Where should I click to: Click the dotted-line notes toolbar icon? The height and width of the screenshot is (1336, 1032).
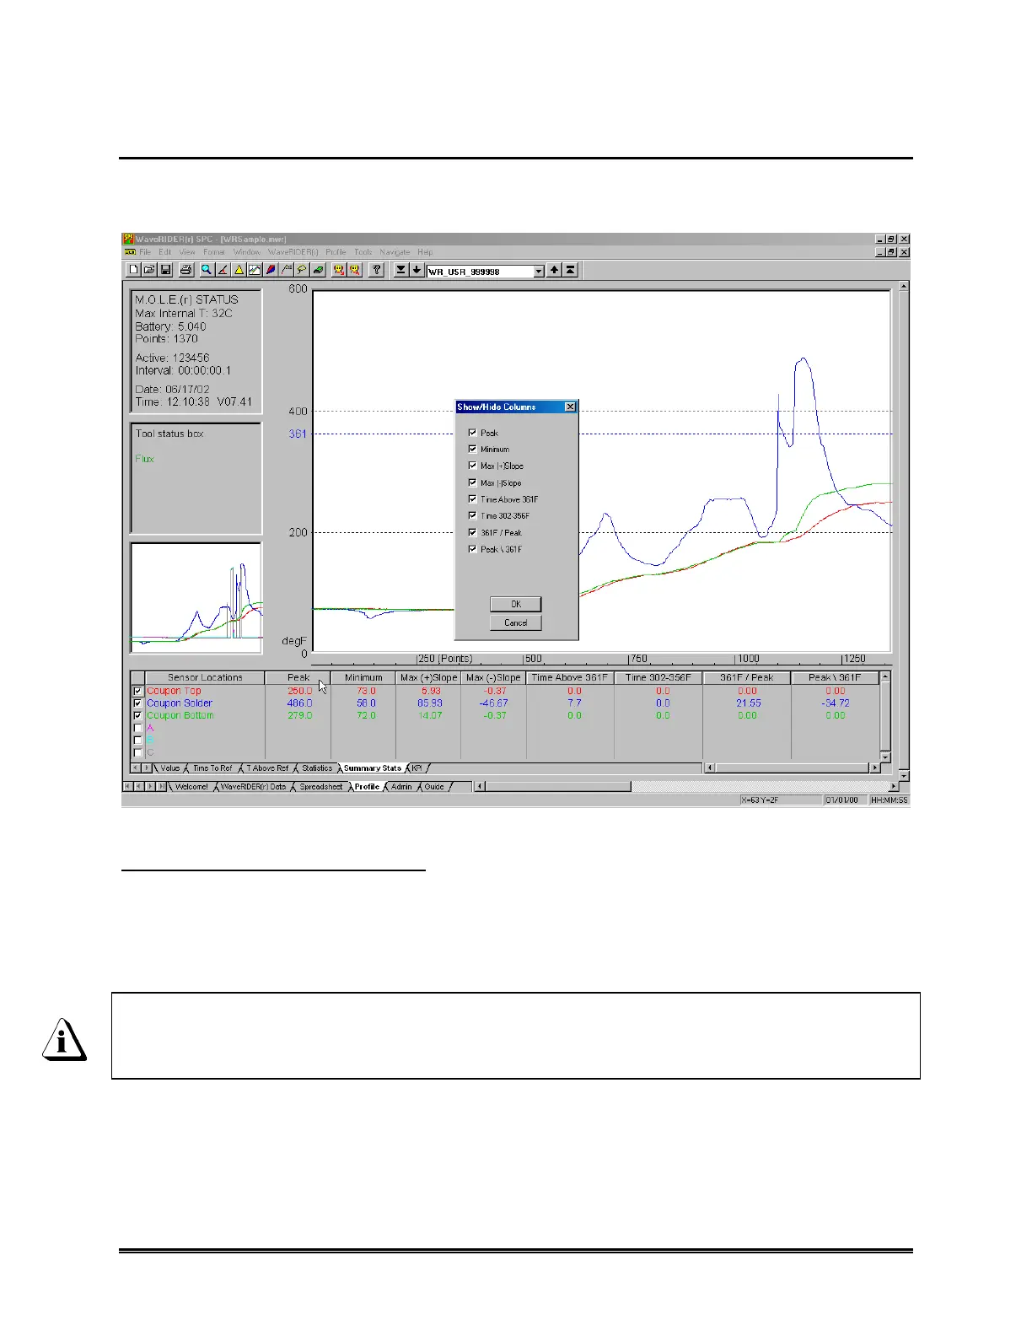pos(287,270)
